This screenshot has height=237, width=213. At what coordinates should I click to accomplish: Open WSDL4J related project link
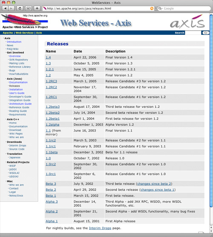point(14,173)
